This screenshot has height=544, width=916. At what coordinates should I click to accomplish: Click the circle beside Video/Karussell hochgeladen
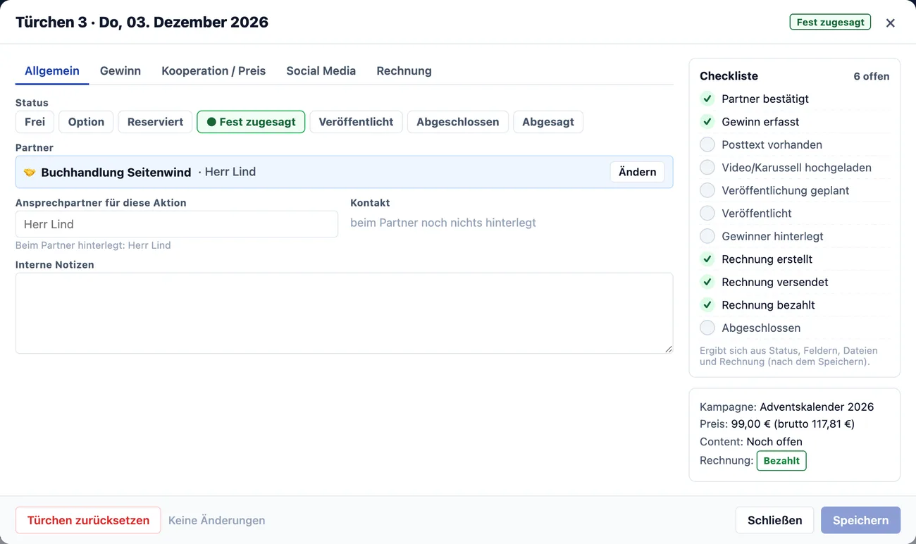[707, 168]
